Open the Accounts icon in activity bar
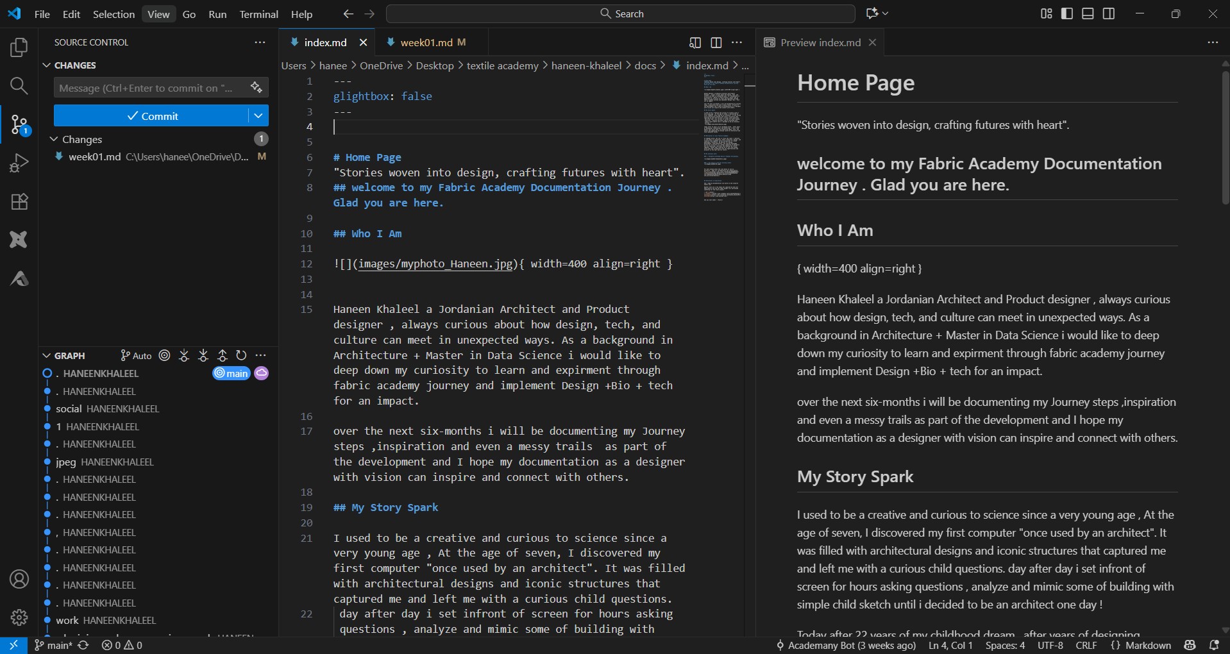The width and height of the screenshot is (1230, 654). tap(19, 579)
